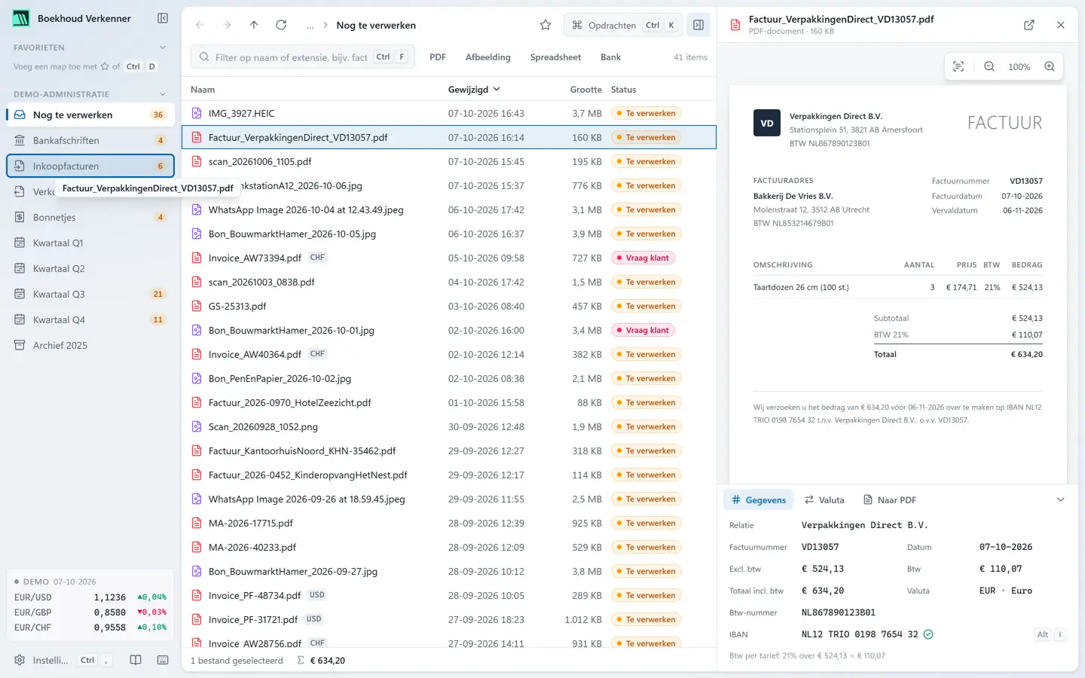Toggle the Spreadsheet file type filter
Viewport: 1085px width, 678px height.
pyautogui.click(x=555, y=57)
